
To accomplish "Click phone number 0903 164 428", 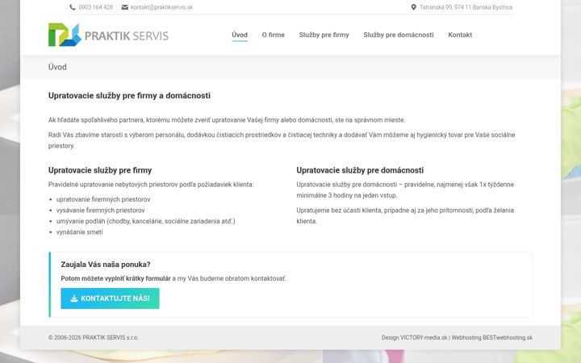I will 95,7.
